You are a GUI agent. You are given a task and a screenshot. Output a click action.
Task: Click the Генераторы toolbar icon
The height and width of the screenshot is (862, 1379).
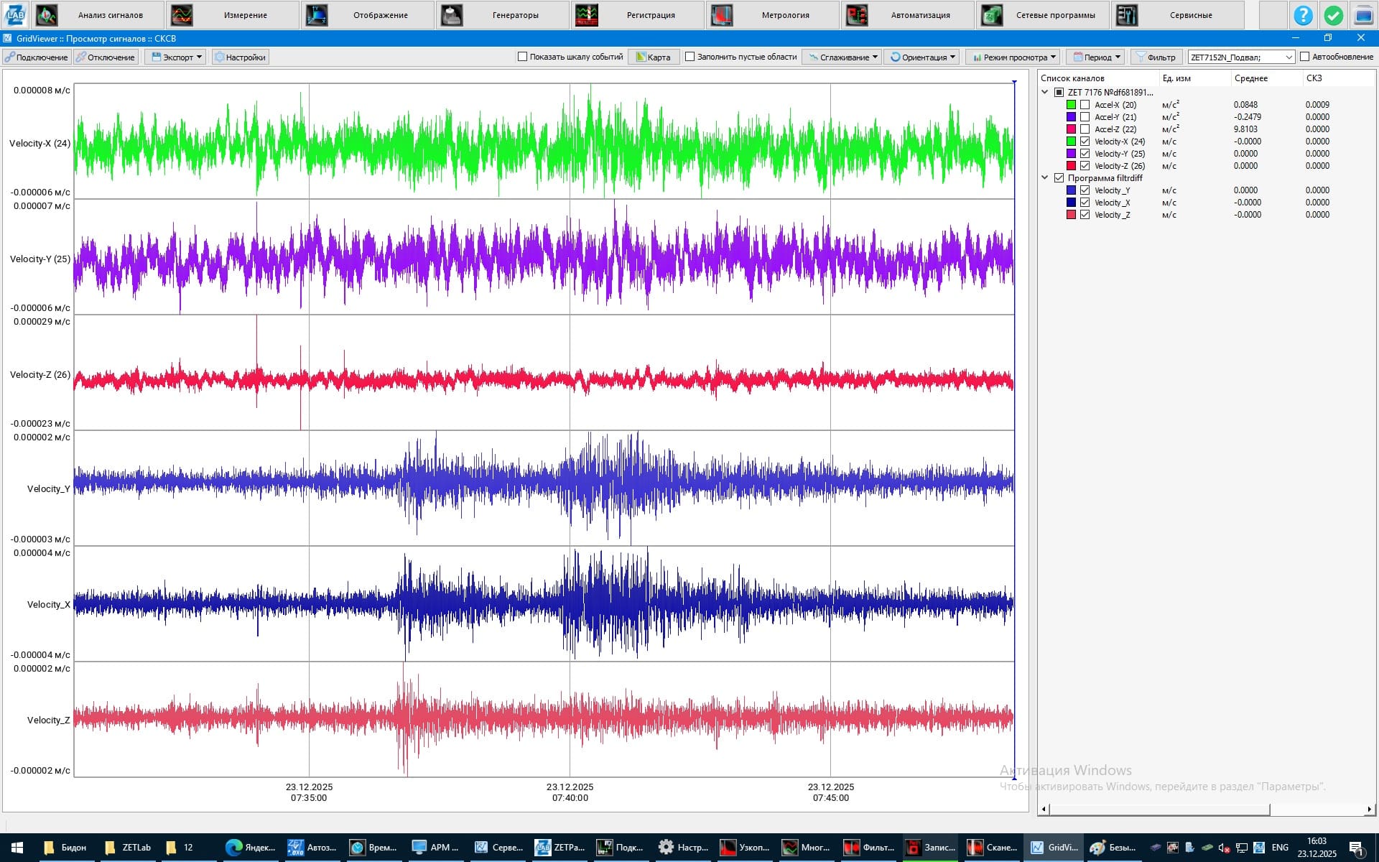click(452, 15)
